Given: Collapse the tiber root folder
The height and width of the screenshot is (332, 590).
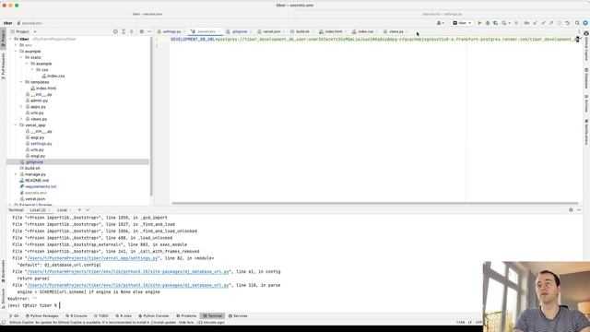Looking at the screenshot, I should 10,39.
